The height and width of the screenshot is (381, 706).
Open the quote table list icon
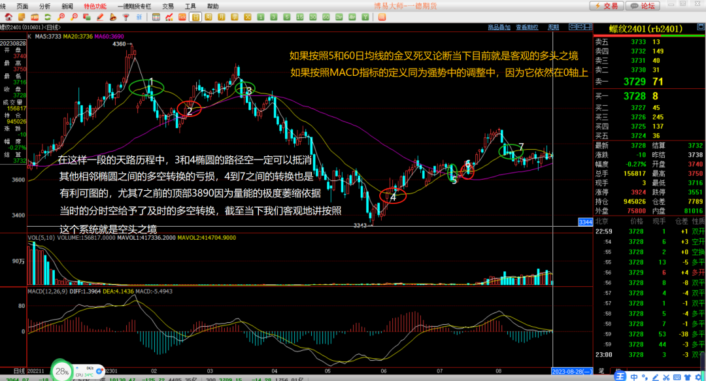156,17
